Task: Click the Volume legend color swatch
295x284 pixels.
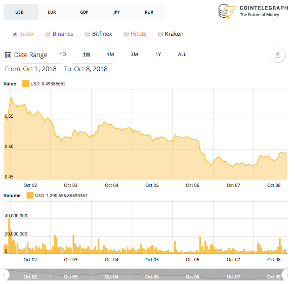Action: [x=30, y=196]
